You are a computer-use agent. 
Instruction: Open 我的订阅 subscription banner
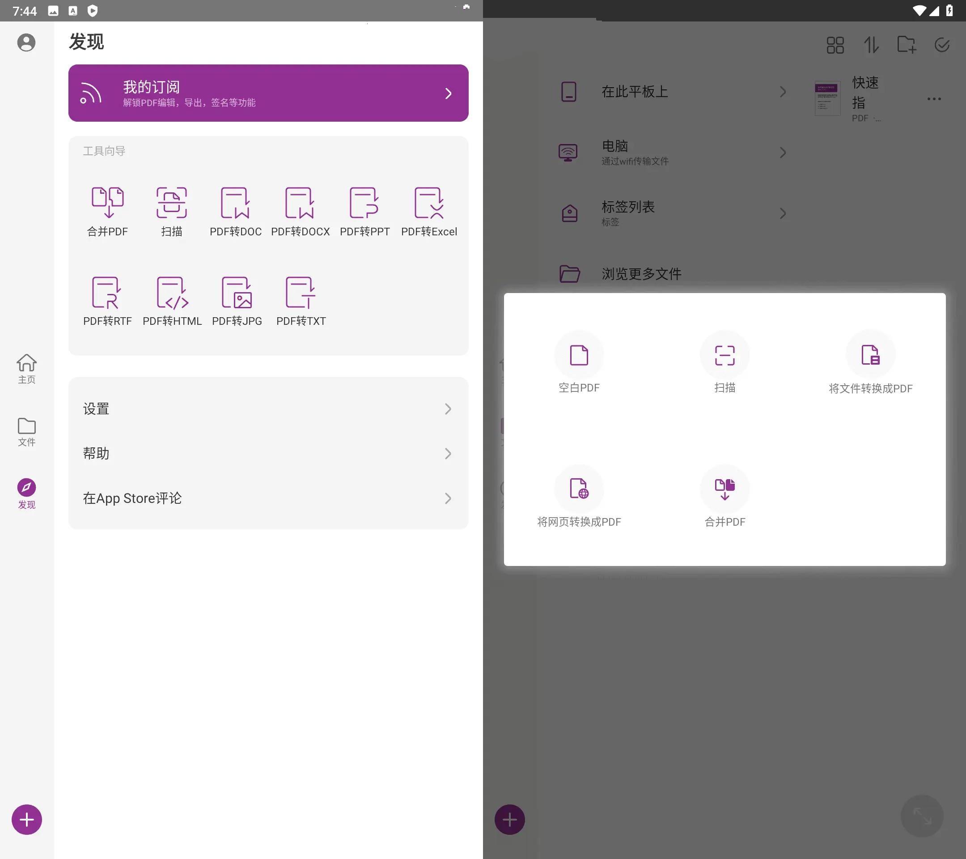pos(267,93)
